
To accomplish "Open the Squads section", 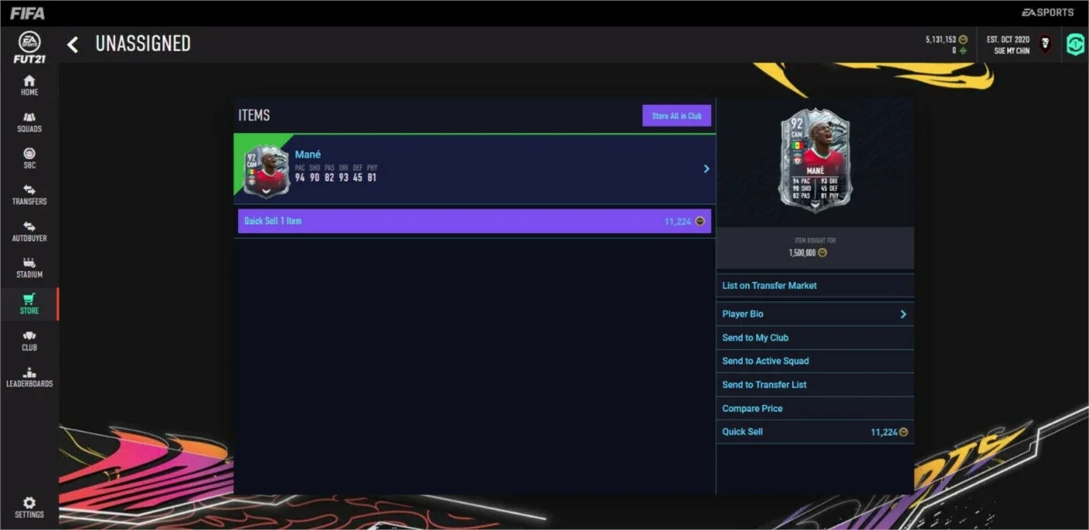I will pos(30,121).
